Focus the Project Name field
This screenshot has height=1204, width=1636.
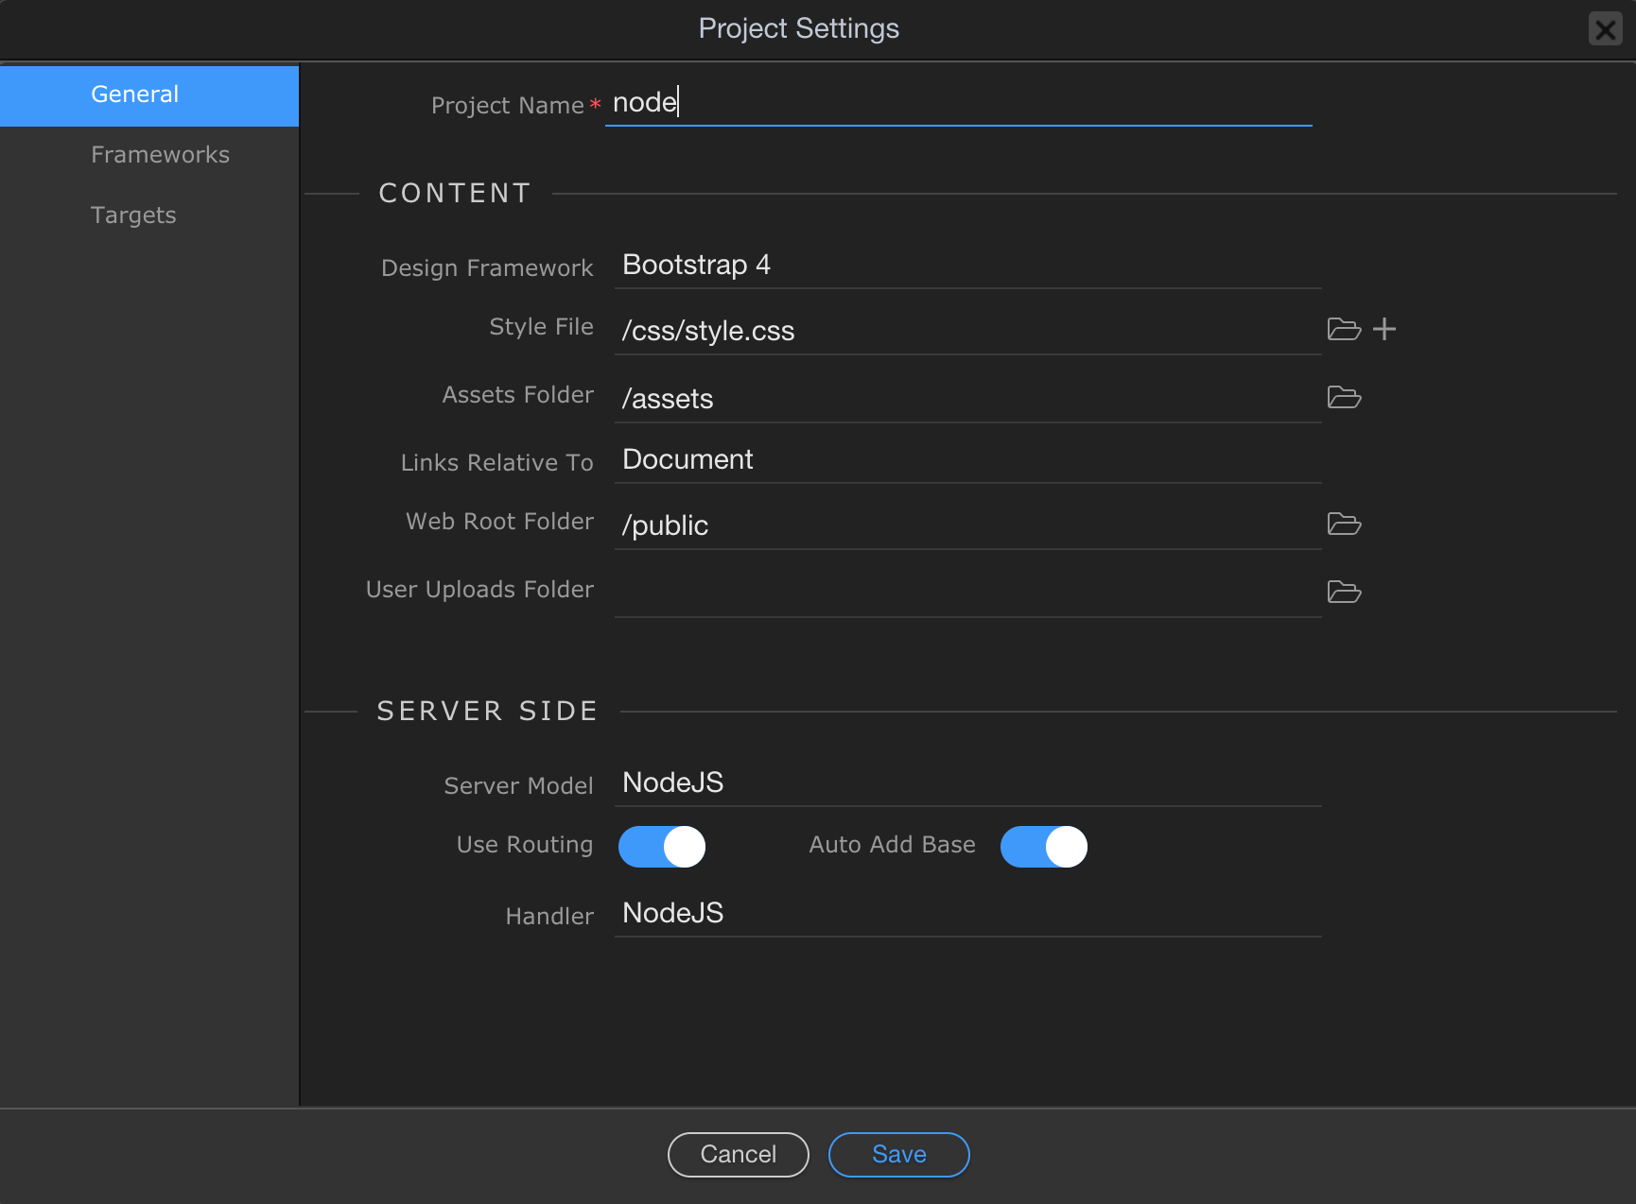pyautogui.click(x=959, y=103)
